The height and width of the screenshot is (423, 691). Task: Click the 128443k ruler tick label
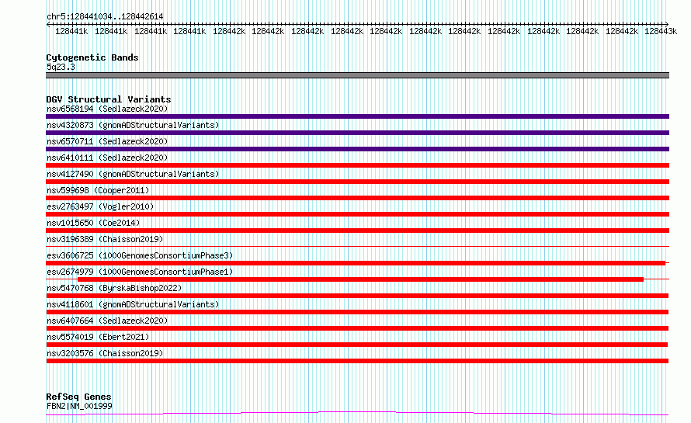click(661, 31)
